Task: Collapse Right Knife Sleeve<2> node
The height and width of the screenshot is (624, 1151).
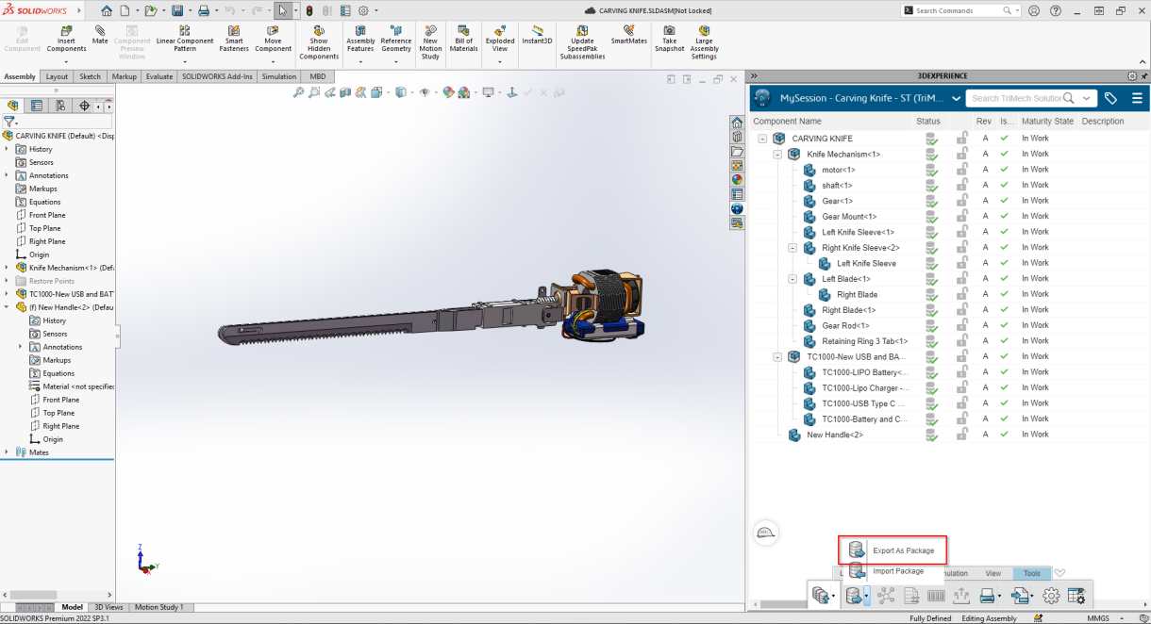Action: tap(792, 248)
